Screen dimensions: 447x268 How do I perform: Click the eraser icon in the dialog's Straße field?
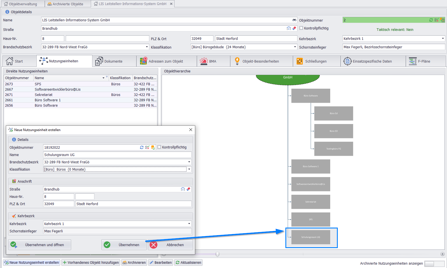[x=188, y=189]
